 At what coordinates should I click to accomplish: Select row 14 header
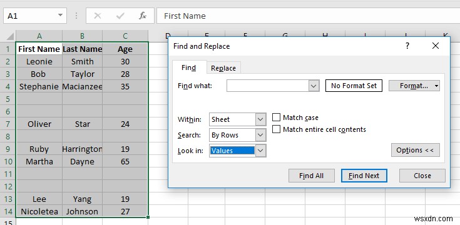tap(8, 211)
